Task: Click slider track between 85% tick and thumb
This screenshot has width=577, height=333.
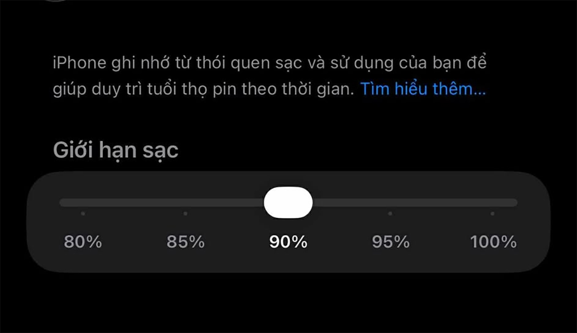Action: click(225, 203)
